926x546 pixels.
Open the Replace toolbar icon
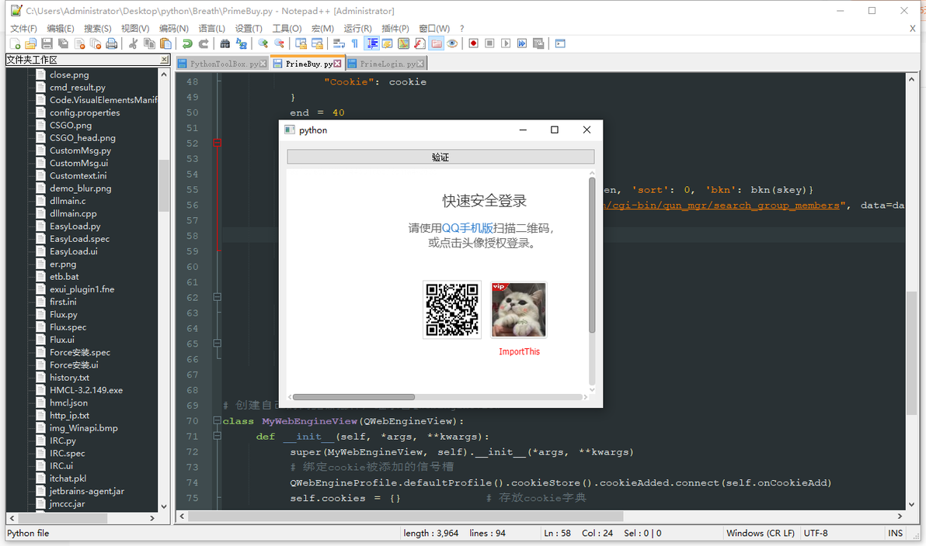242,43
